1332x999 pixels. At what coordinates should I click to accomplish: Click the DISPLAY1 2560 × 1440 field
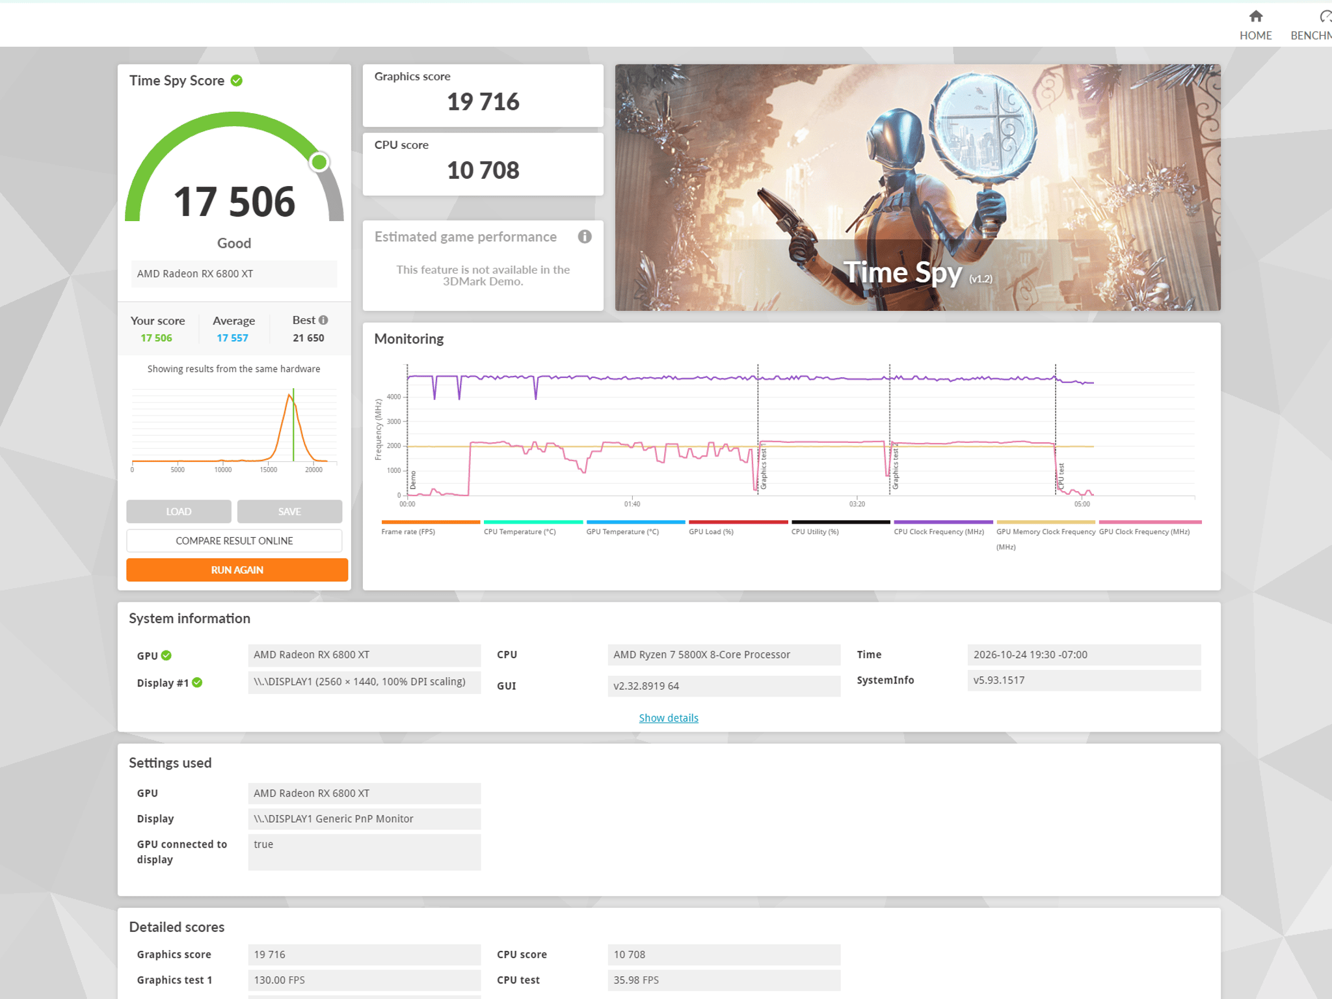click(x=364, y=682)
